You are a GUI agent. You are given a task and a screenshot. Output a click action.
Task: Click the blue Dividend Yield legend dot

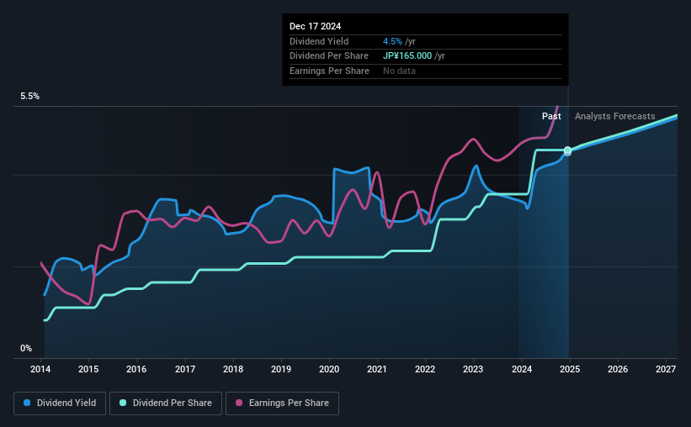point(27,403)
